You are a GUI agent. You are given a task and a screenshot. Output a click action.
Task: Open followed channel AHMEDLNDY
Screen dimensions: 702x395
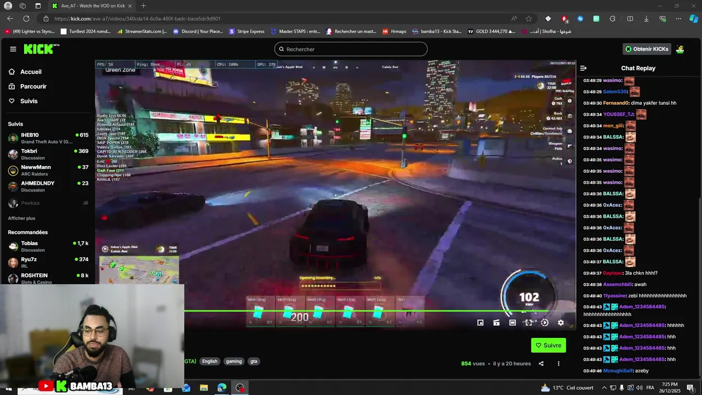(x=48, y=187)
